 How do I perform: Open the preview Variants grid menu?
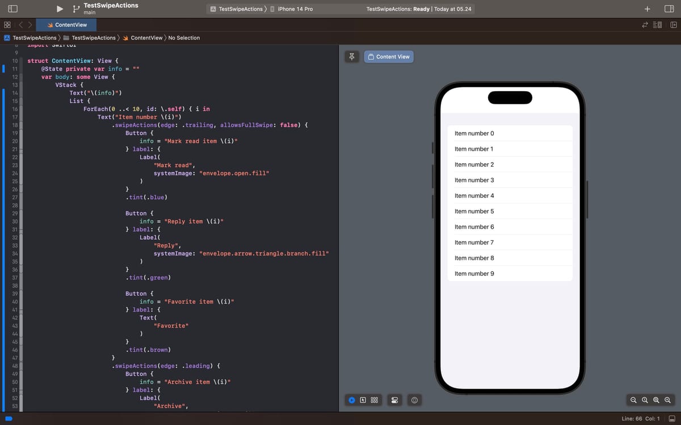[375, 400]
